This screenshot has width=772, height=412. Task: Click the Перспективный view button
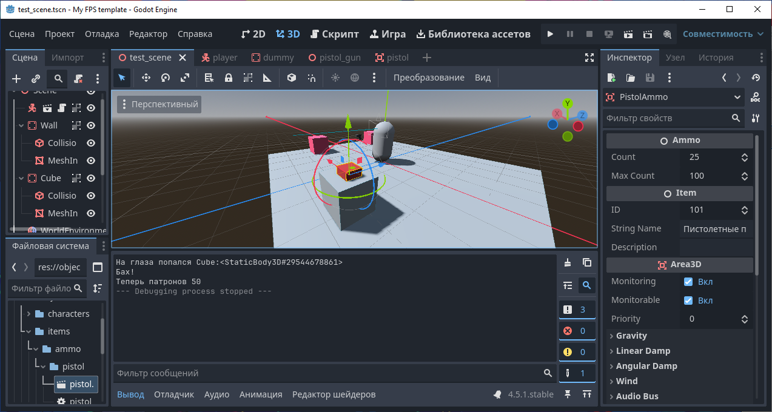coord(159,104)
